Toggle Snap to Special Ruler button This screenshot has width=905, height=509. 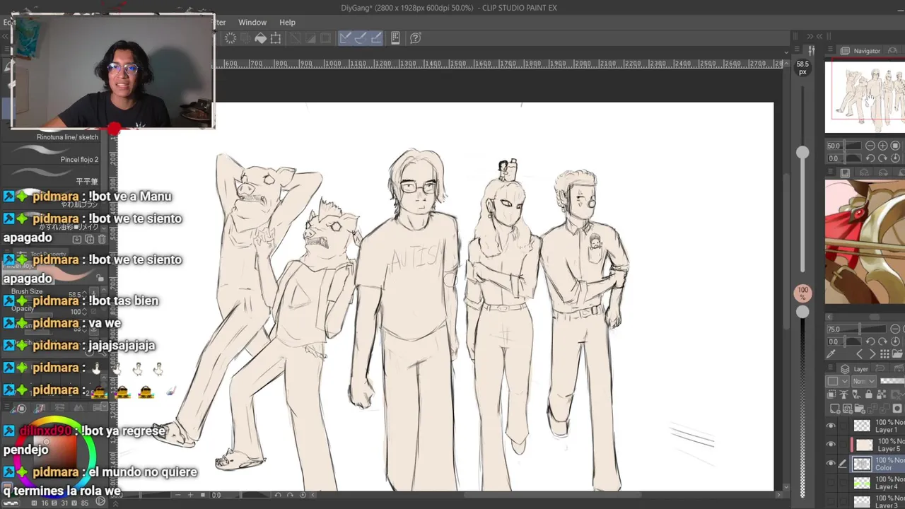tap(361, 38)
